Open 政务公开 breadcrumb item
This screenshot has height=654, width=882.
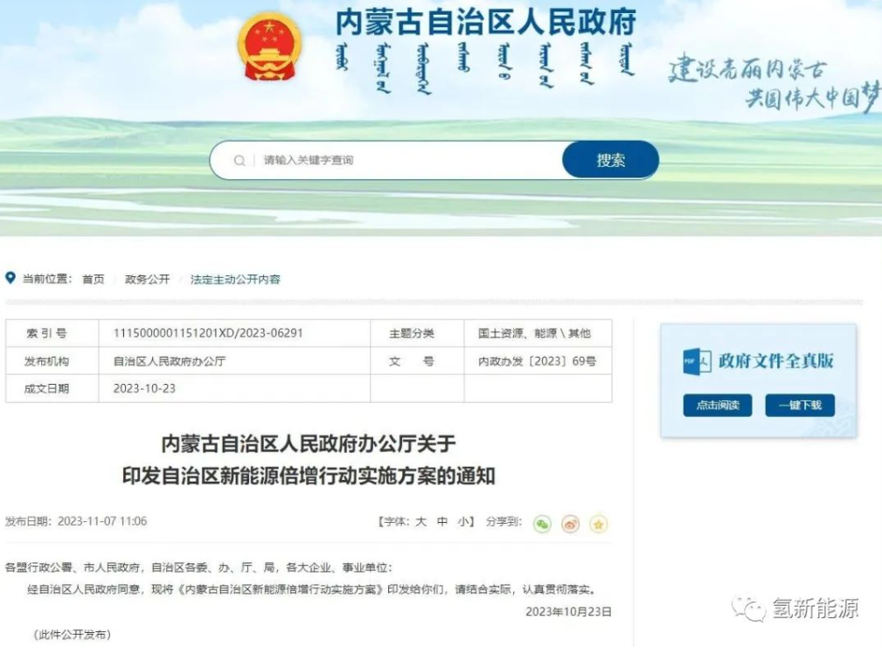(x=147, y=280)
